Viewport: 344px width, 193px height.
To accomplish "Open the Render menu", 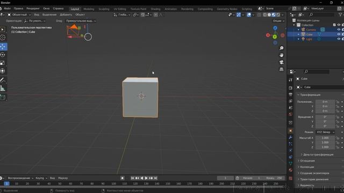I will (33, 9).
